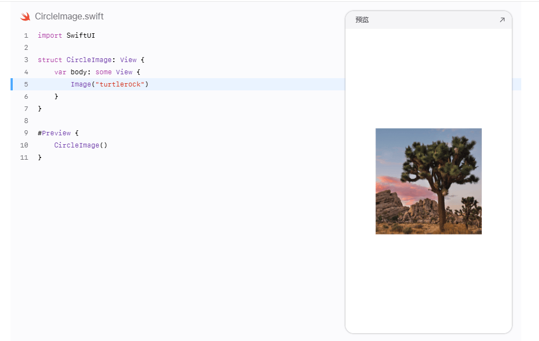The width and height of the screenshot is (539, 341).
Task: Click "#Preview" on line 9
Action: coord(54,133)
